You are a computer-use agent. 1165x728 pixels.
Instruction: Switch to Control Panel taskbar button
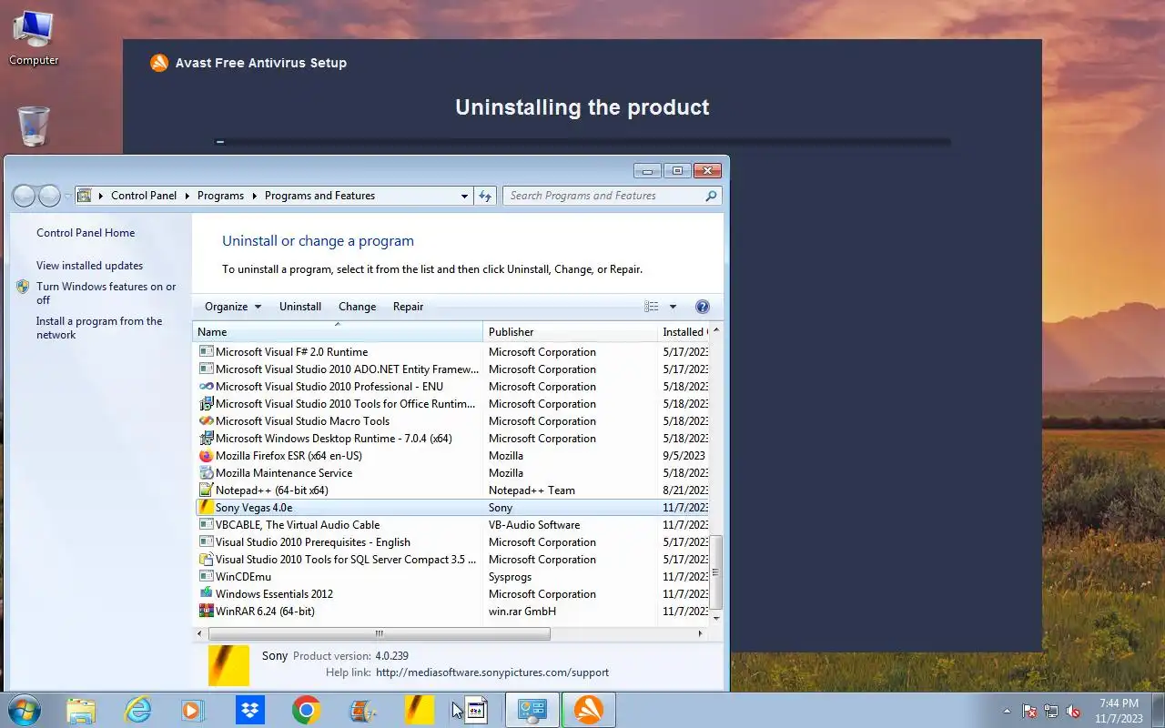coord(532,710)
